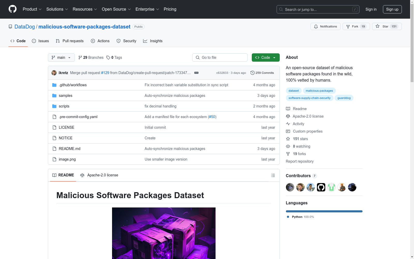Screen dimensions: 414x259
Task: Click the GitHub logo icon
Action: 12,9
